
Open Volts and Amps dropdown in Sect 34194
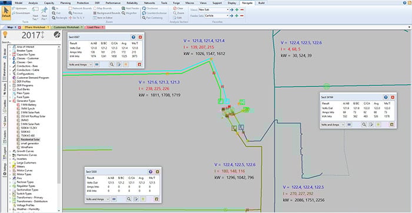click(333, 125)
